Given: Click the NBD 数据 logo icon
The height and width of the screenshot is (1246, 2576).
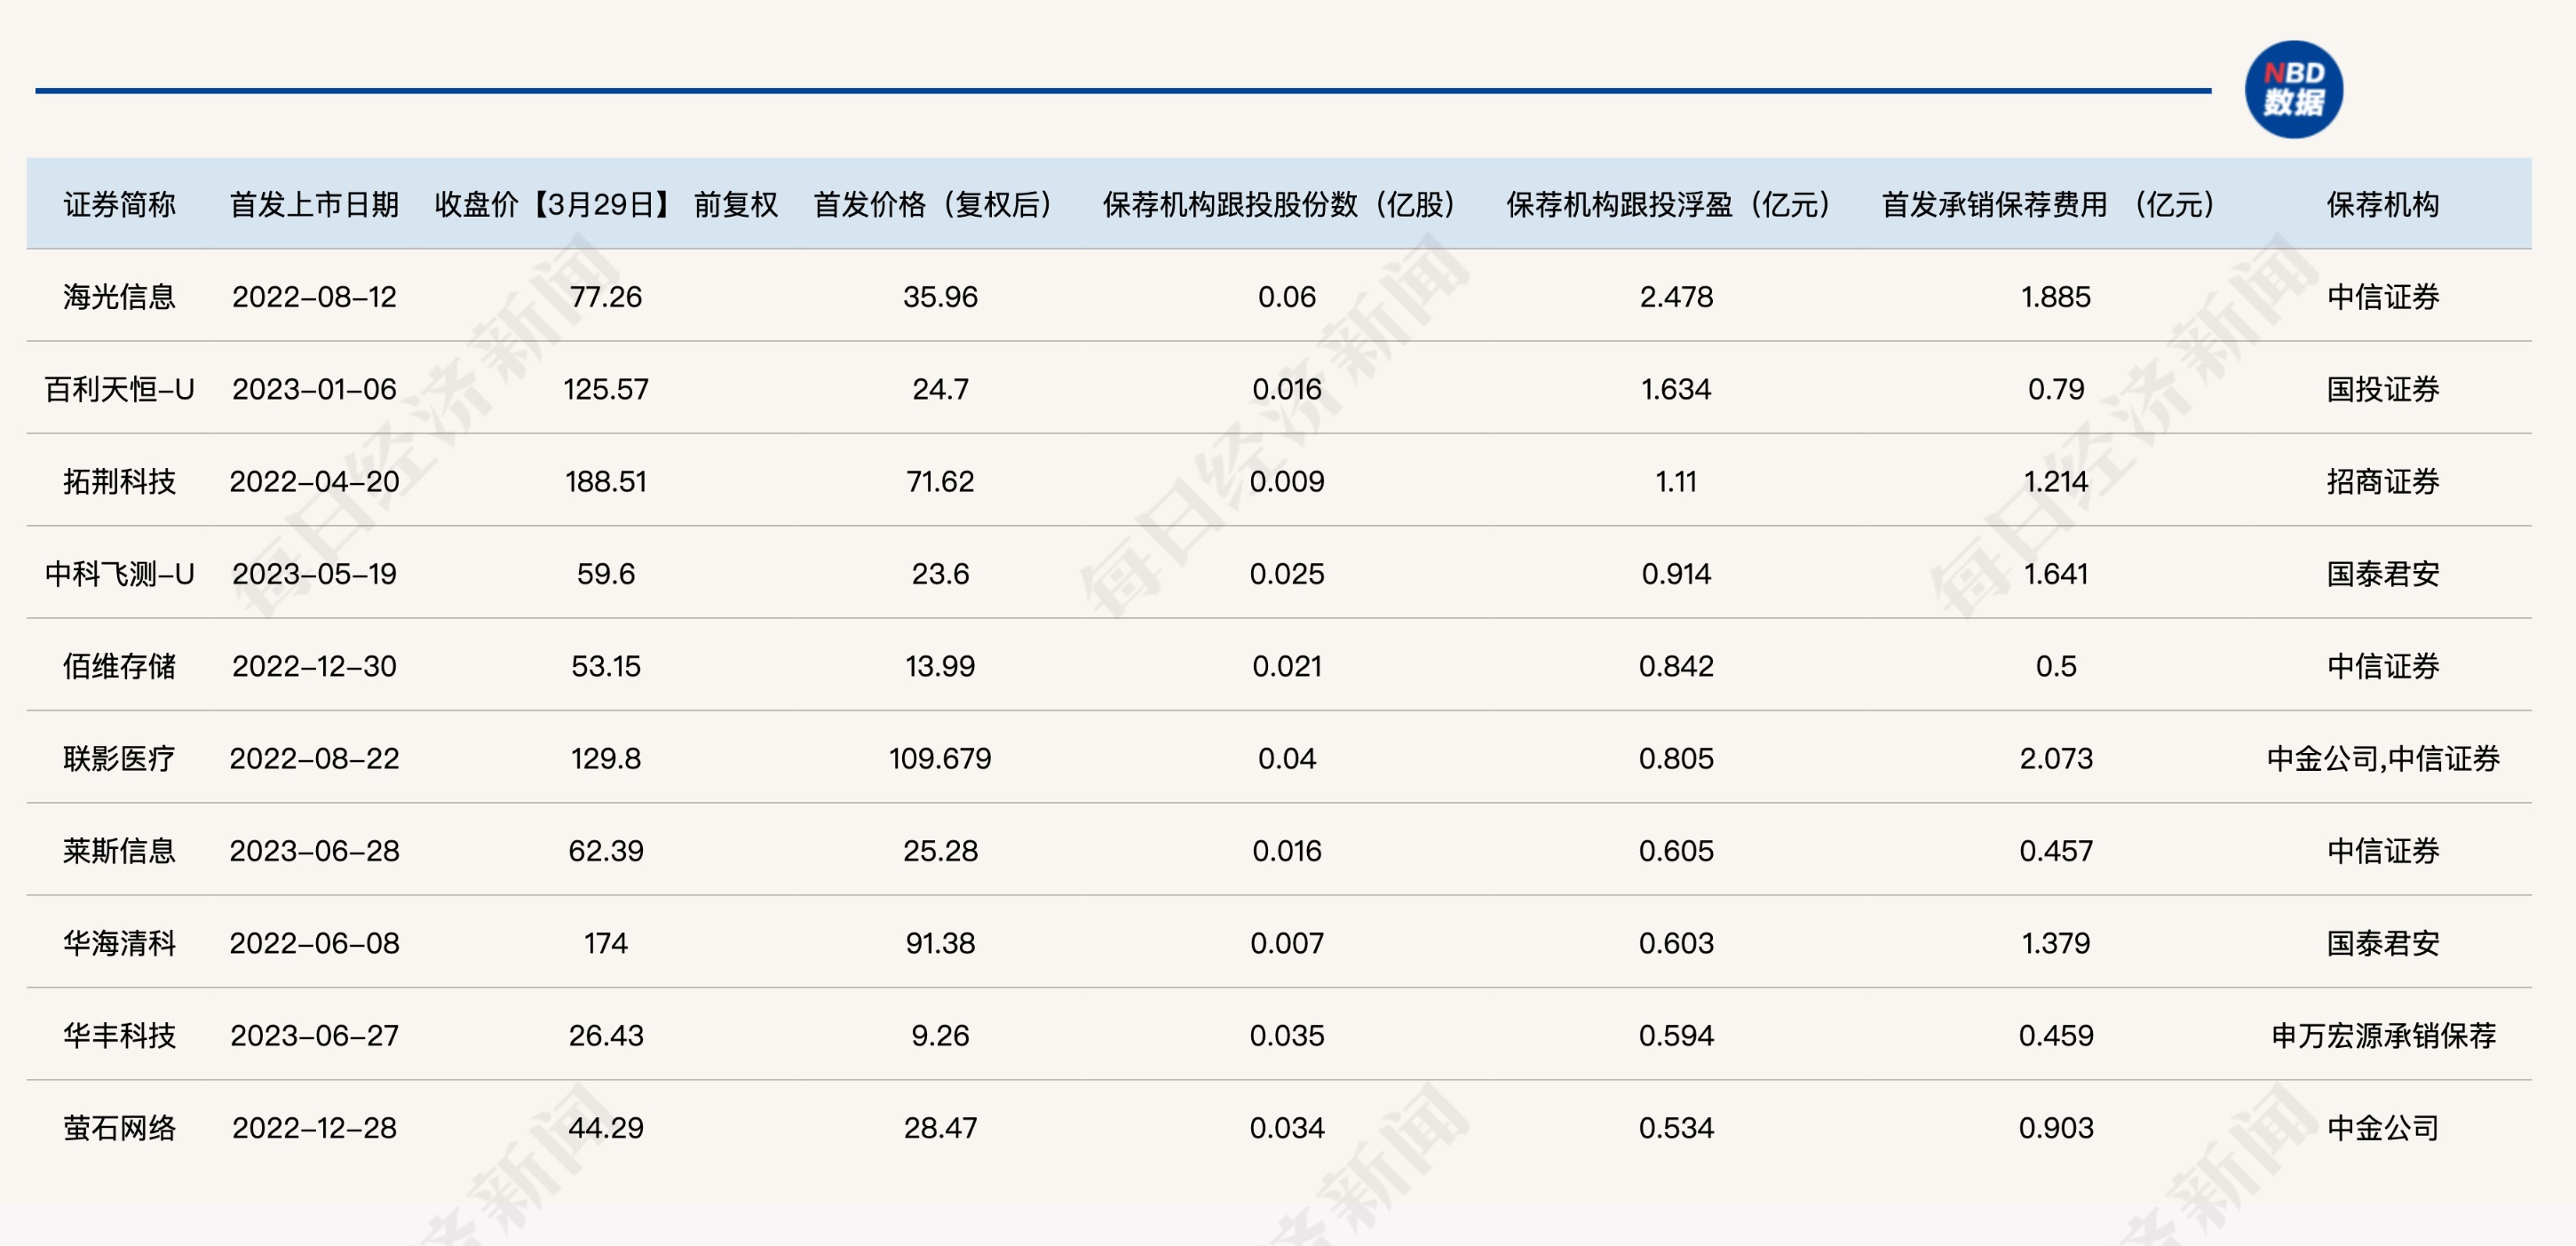Looking at the screenshot, I should coord(2293,89).
